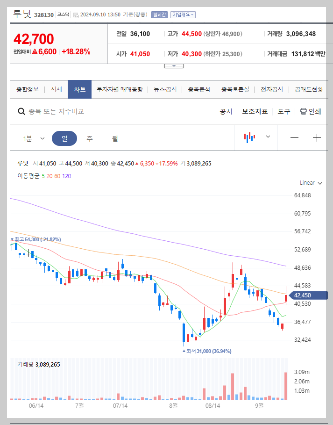Collapse the stock summary panel arrow
This screenshot has width=333, height=425.
173,65
